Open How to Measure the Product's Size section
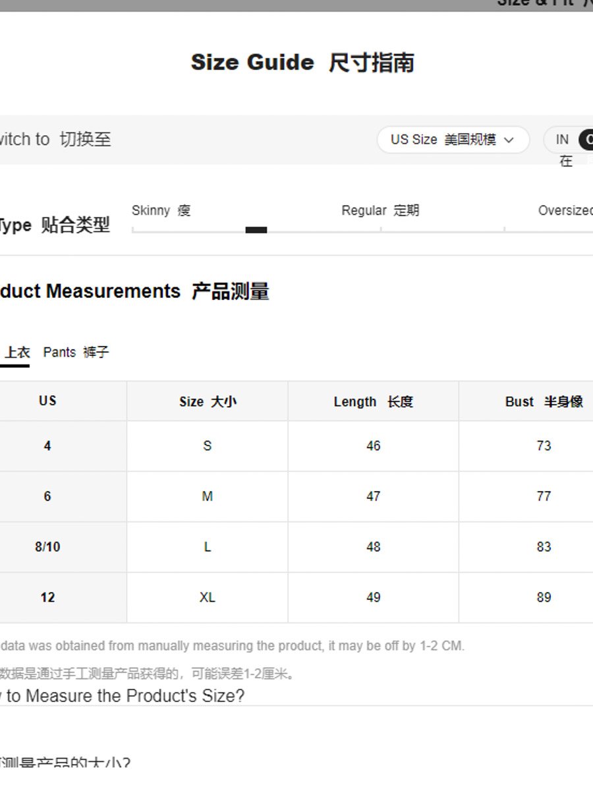593x791 pixels. (x=123, y=696)
